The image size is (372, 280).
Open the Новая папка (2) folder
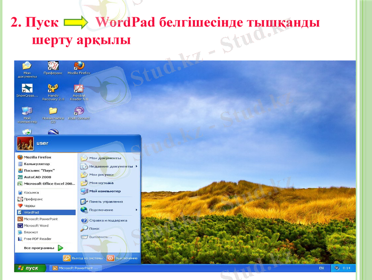coord(53,111)
